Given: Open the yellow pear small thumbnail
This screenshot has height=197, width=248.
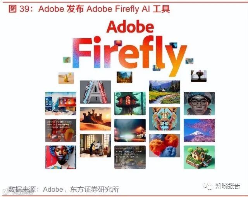Looking at the screenshot, I should click(66, 78).
